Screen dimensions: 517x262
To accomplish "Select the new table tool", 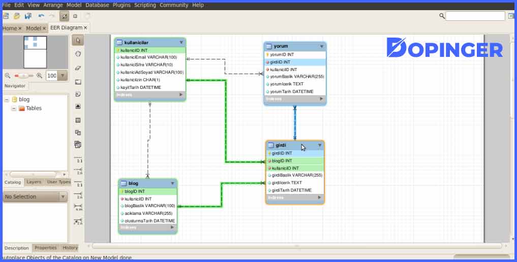I will (78, 120).
